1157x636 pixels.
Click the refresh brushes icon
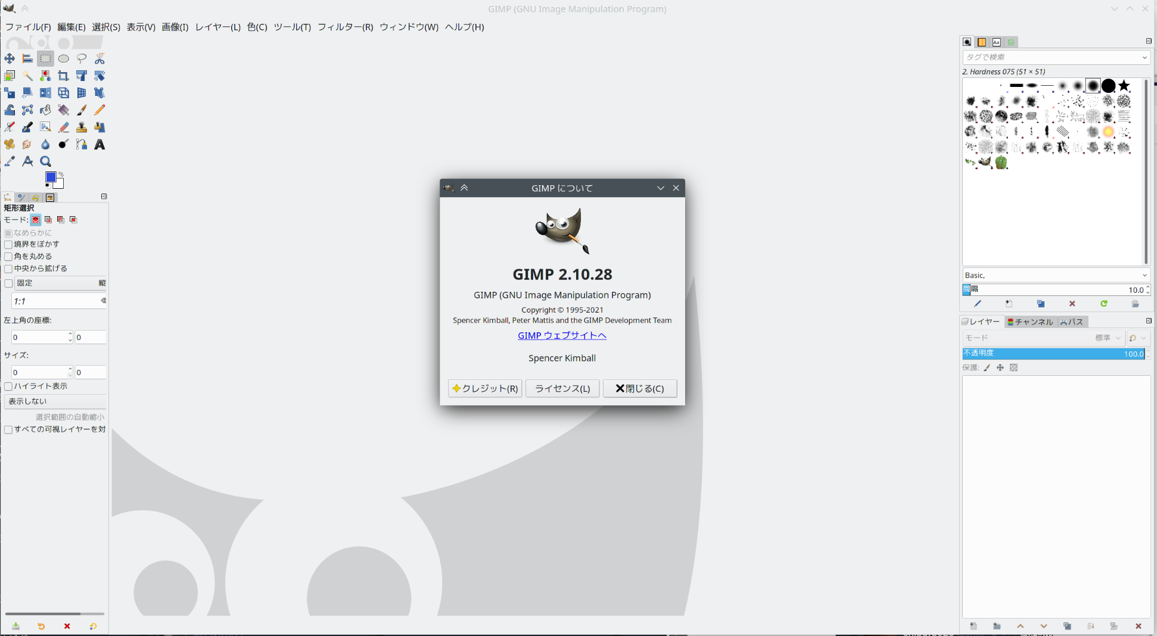click(x=1103, y=304)
